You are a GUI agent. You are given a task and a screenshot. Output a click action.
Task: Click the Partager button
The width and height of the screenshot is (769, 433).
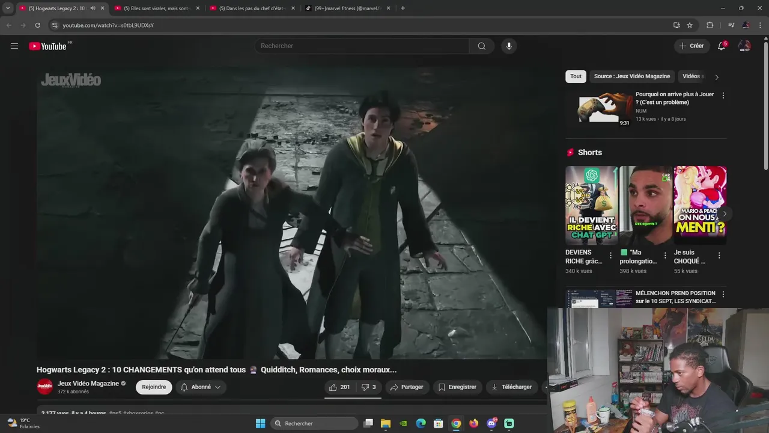tap(407, 387)
